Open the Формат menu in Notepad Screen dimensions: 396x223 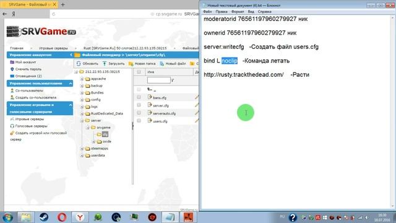[238, 12]
